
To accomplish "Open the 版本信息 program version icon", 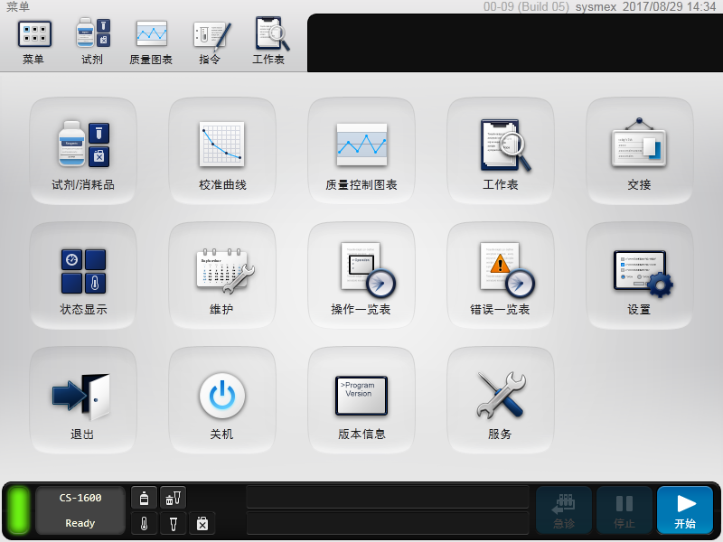I will [361, 399].
